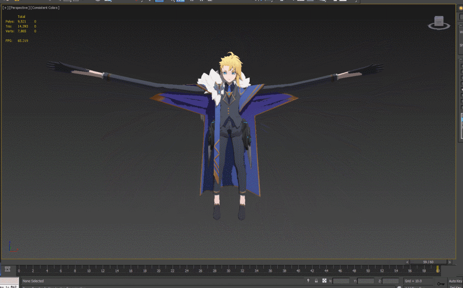463x288 pixels.
Task: Enable Auto Key animation mode
Action: (455, 281)
